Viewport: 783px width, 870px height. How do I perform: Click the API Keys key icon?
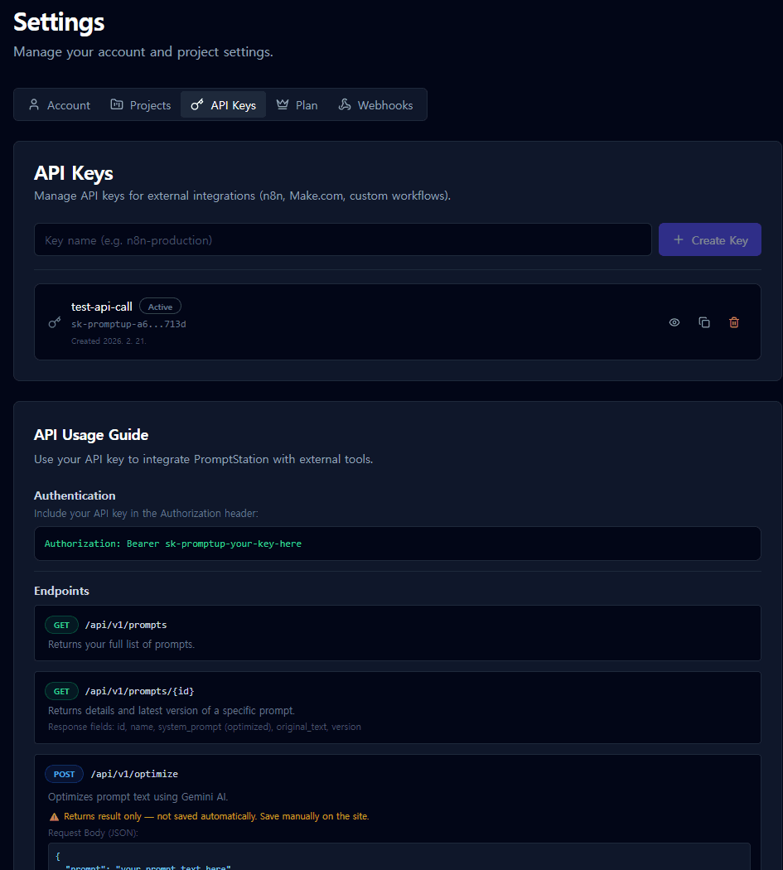click(x=197, y=104)
